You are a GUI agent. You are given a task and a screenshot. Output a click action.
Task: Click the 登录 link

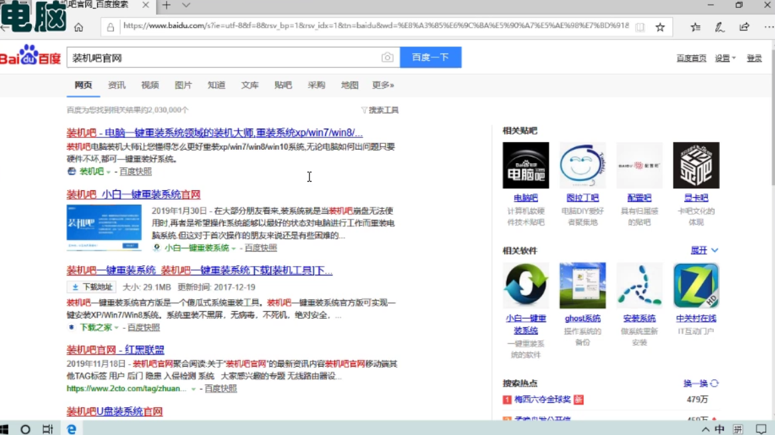point(754,58)
